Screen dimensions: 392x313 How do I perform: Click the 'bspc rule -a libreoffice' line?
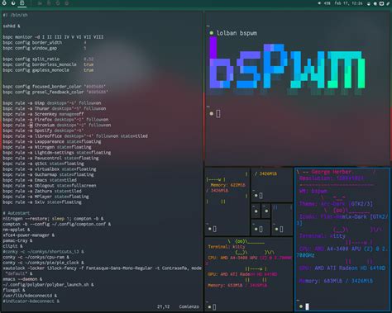pos(75,136)
